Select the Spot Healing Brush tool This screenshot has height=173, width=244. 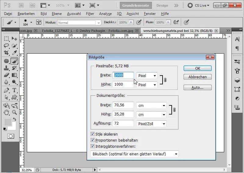pyautogui.click(x=6, y=61)
